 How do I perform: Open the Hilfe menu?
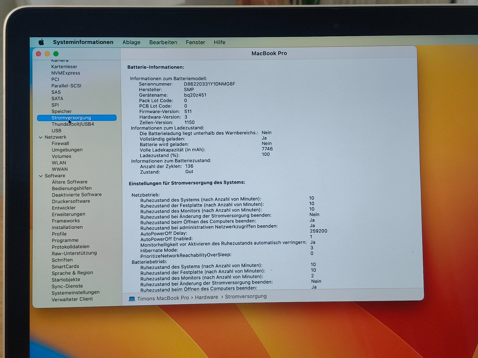click(x=220, y=42)
